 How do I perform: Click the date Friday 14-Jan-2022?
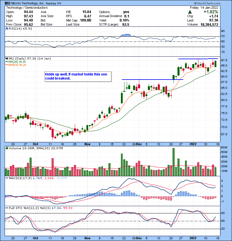(x=204, y=8)
